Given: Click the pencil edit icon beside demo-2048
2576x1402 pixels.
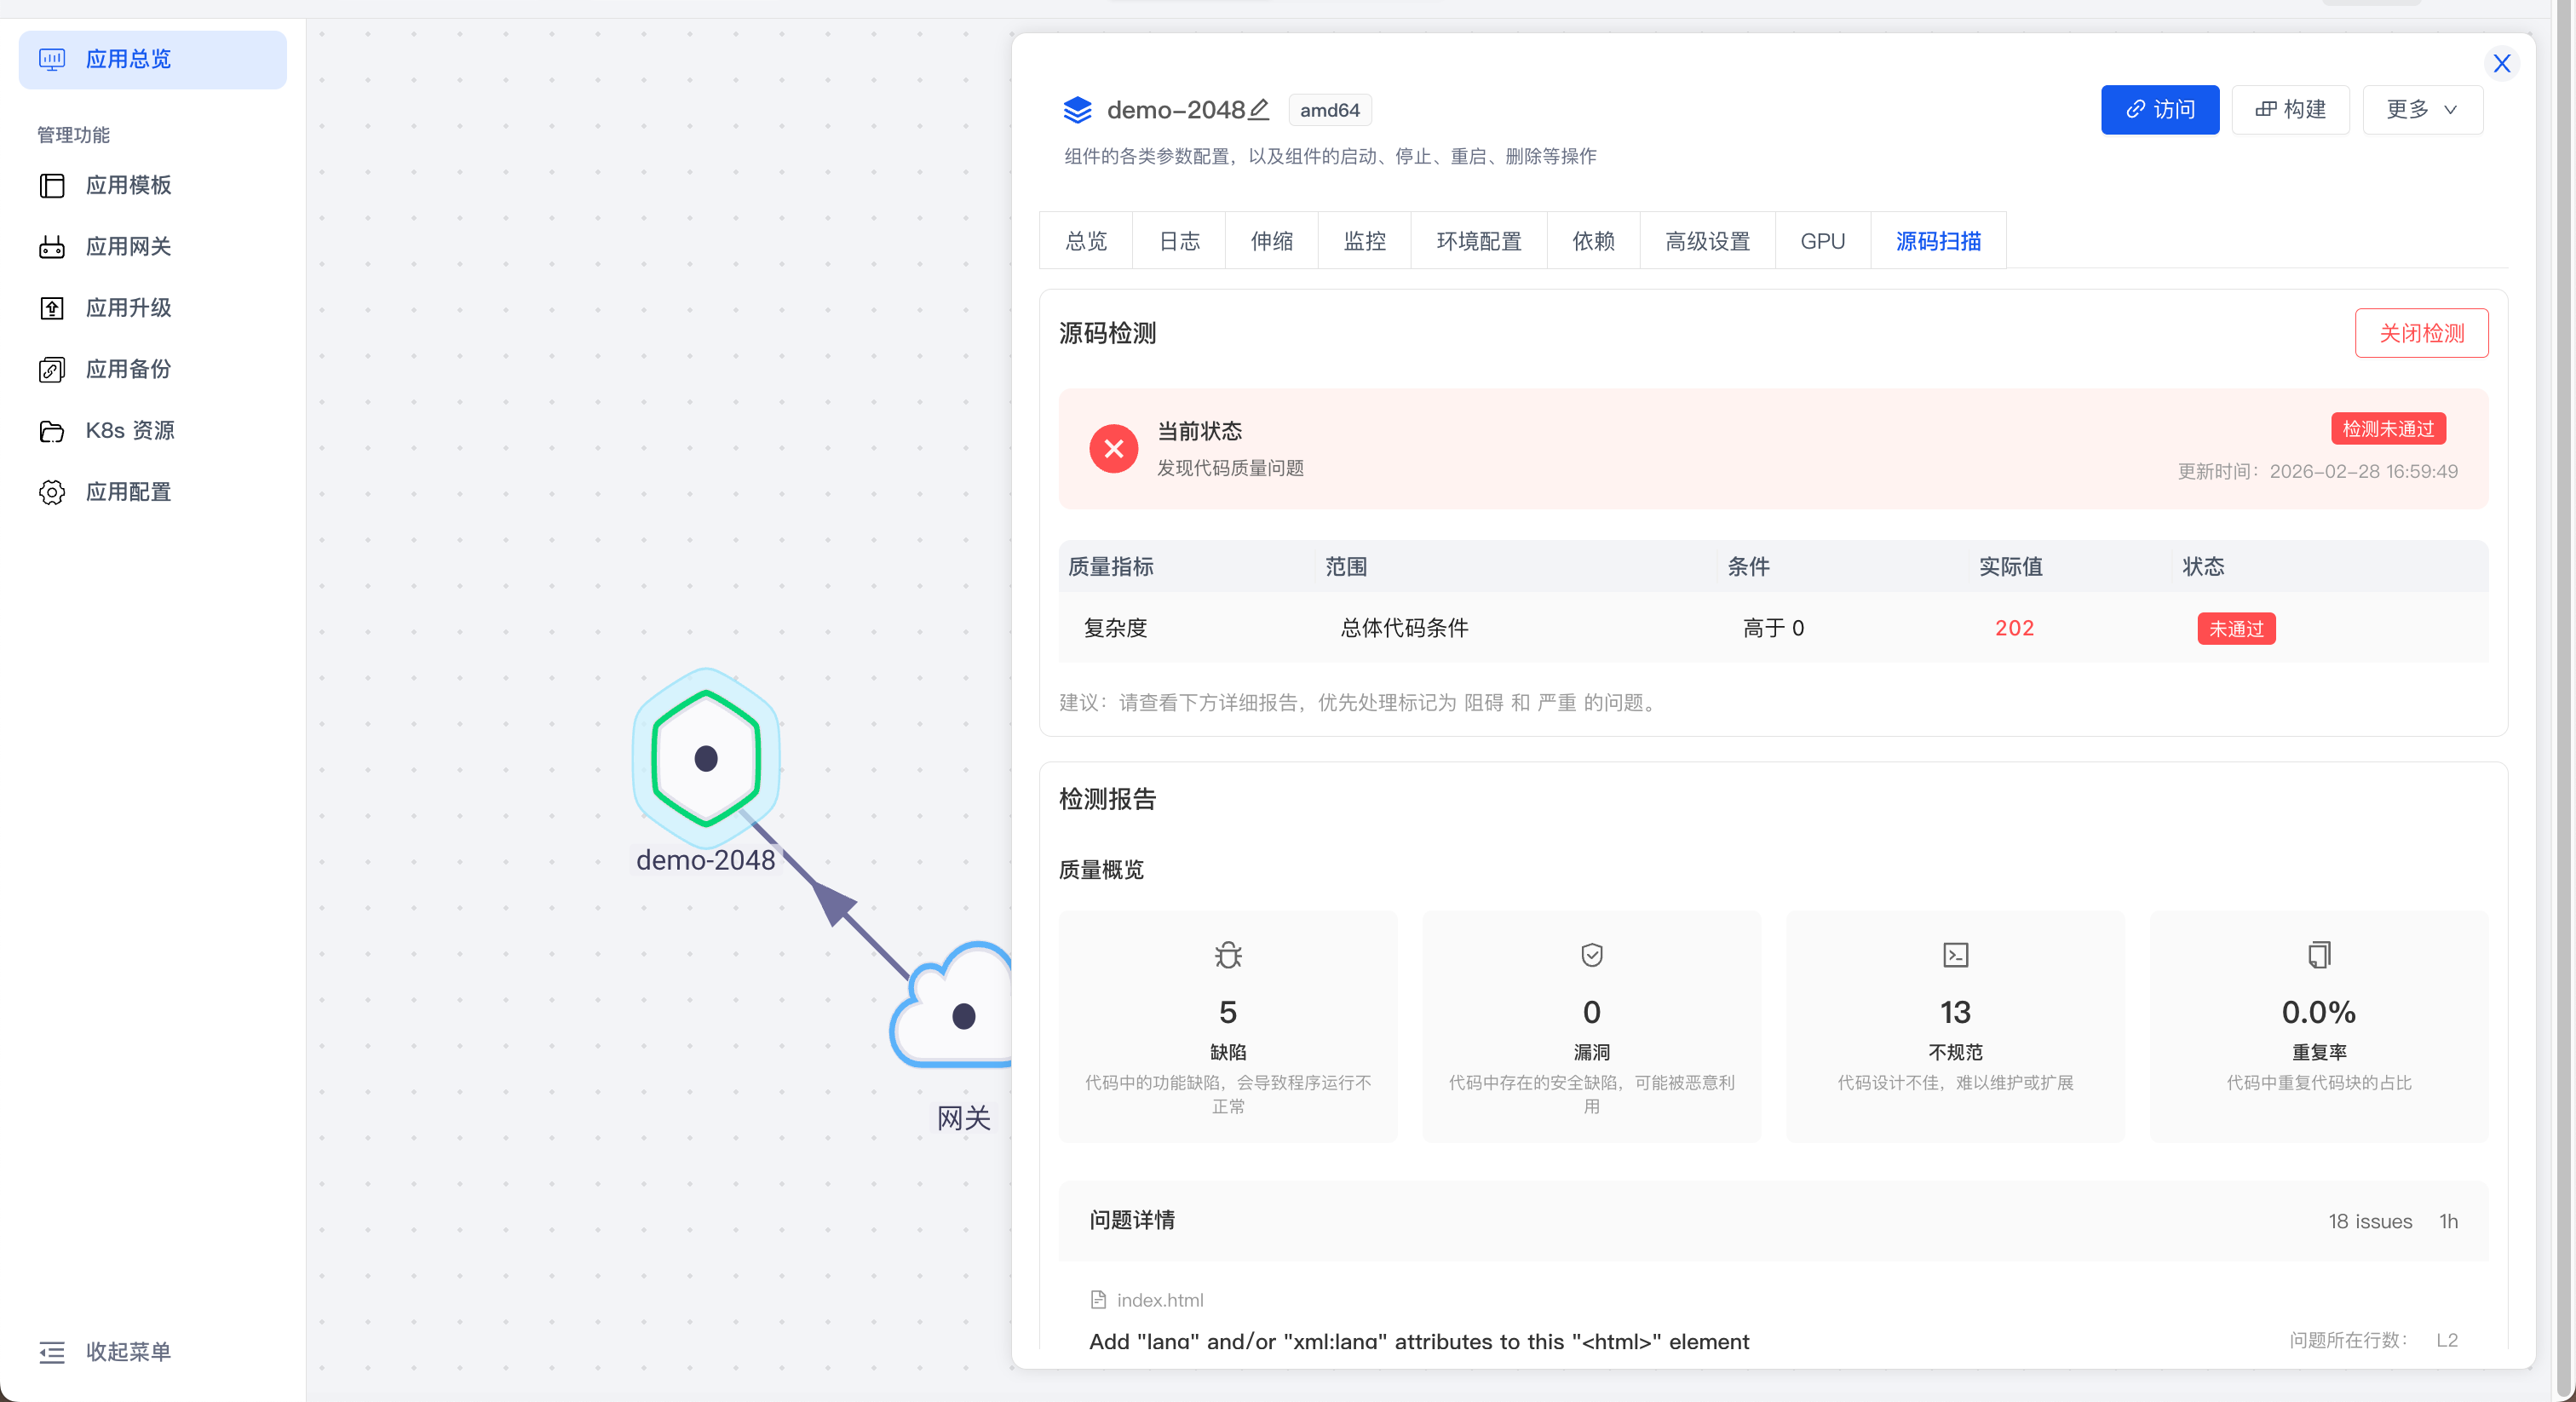Looking at the screenshot, I should [x=1259, y=109].
